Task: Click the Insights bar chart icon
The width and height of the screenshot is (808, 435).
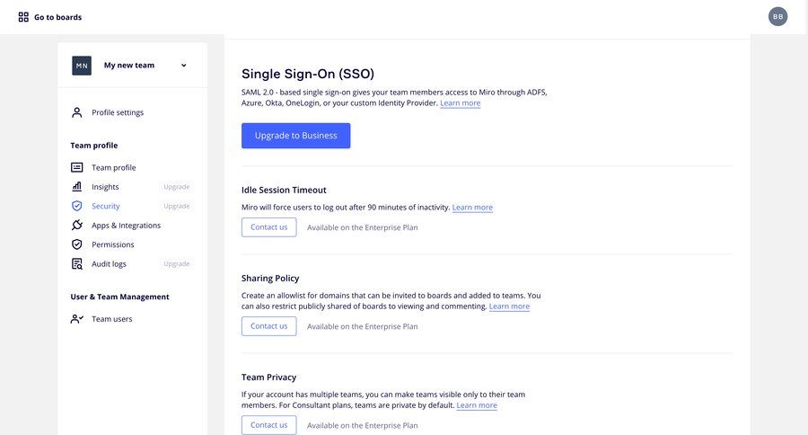Action: click(x=77, y=186)
